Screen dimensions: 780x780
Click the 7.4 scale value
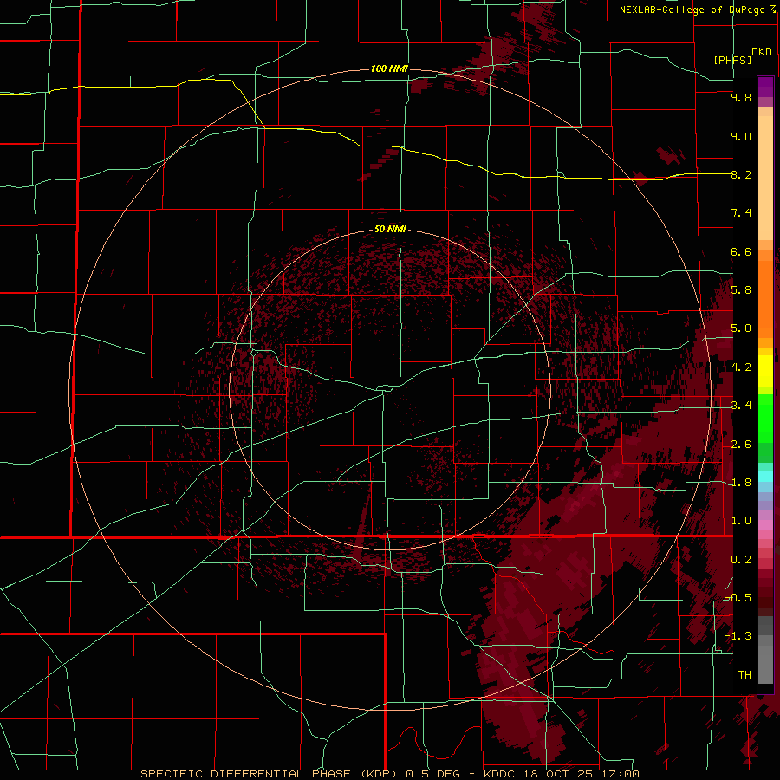tap(741, 213)
